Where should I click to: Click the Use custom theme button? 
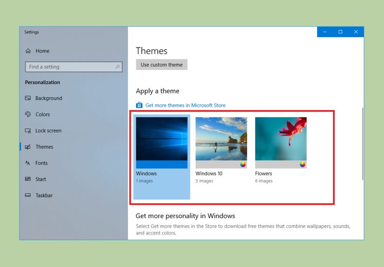point(162,65)
